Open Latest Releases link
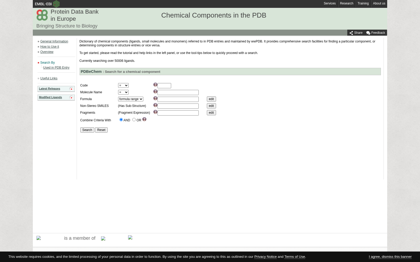This screenshot has width=420, height=262. click(49, 89)
